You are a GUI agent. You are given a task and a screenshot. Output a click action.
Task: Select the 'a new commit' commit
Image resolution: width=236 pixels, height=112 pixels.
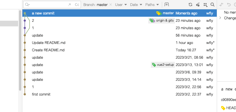pyautogui.click(x=119, y=13)
